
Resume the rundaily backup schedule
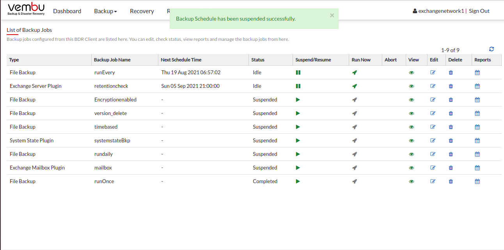(x=298, y=154)
